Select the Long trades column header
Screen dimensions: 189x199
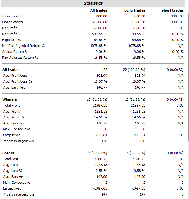click(135, 10)
